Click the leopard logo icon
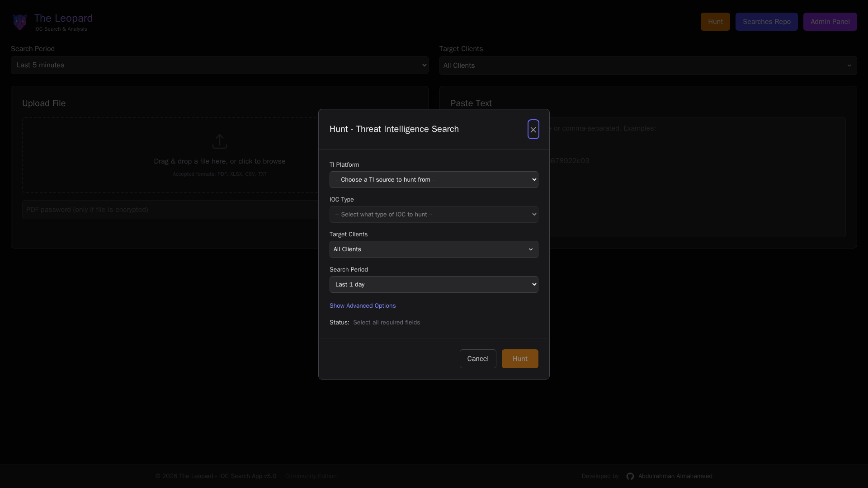Viewport: 868px width, 488px height. [x=20, y=21]
